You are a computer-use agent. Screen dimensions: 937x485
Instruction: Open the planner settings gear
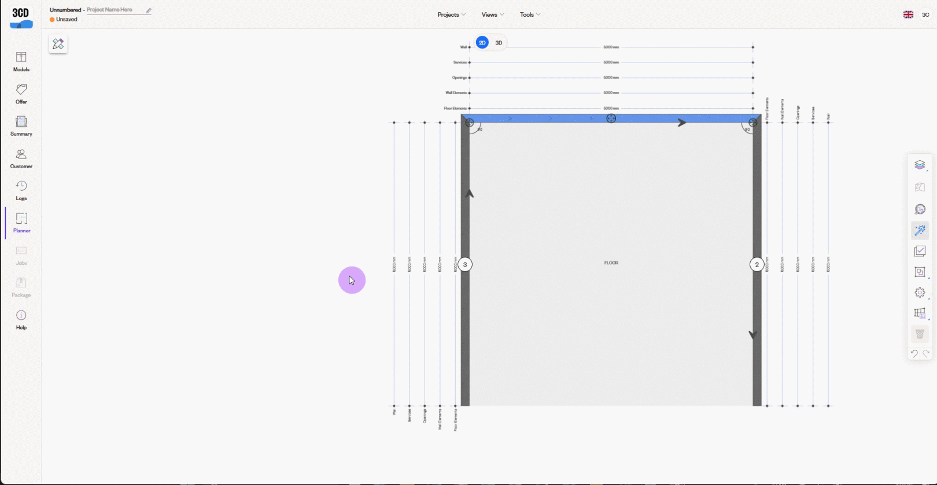click(x=920, y=293)
